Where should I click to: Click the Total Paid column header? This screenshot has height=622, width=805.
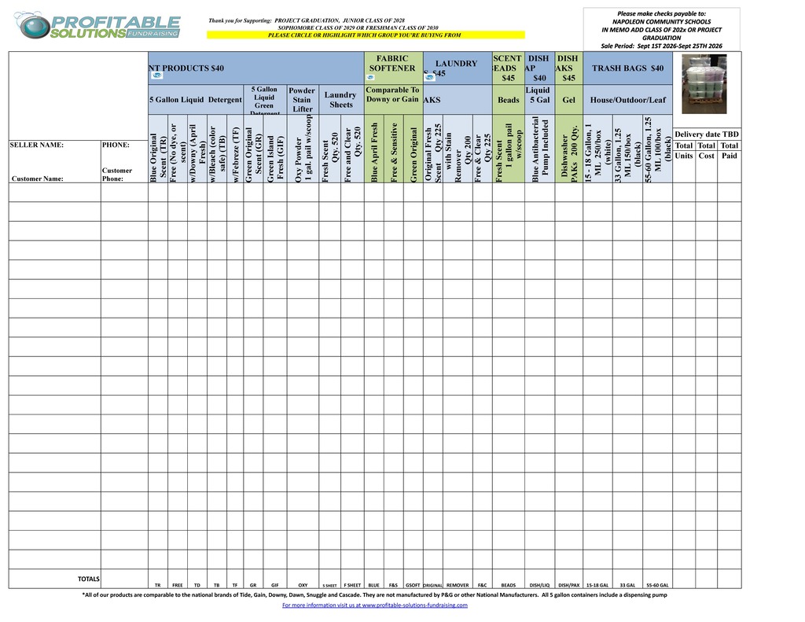(x=730, y=150)
